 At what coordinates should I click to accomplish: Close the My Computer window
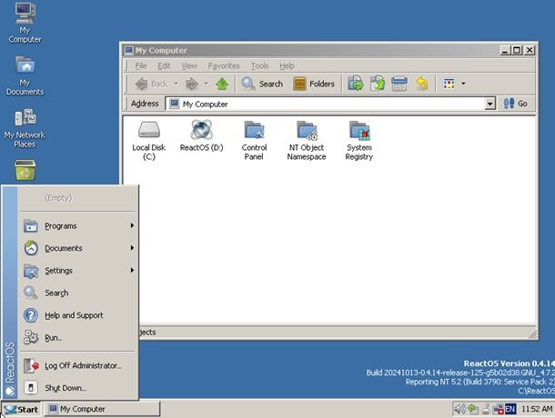click(530, 50)
